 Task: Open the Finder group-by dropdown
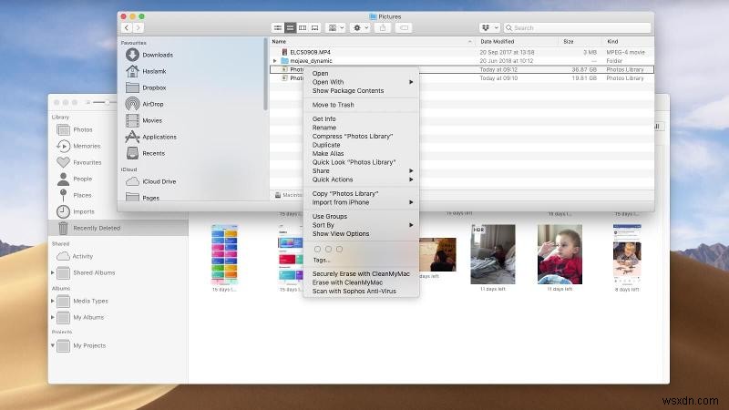(x=335, y=28)
